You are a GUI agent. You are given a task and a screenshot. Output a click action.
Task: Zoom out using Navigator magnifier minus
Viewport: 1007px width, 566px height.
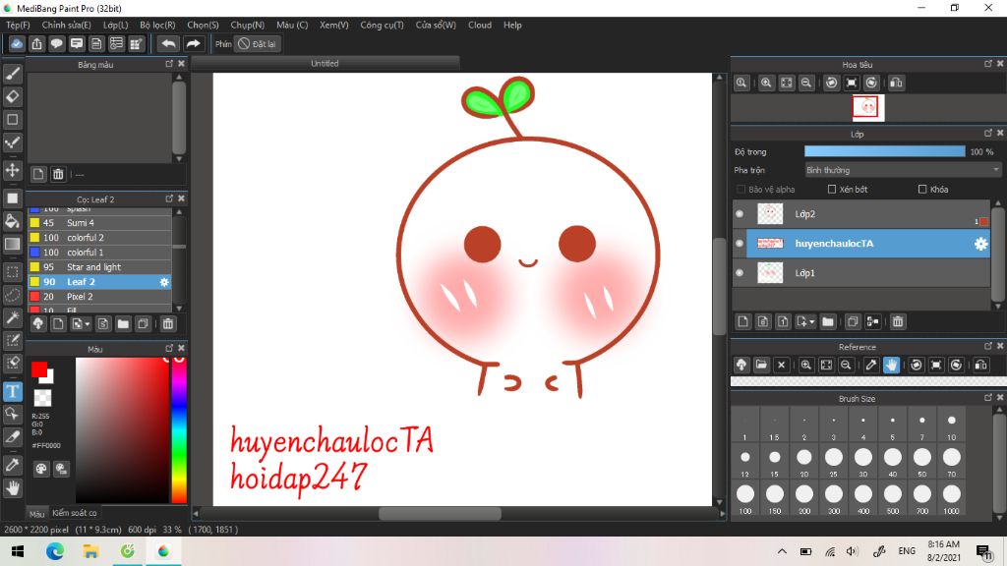click(x=806, y=83)
